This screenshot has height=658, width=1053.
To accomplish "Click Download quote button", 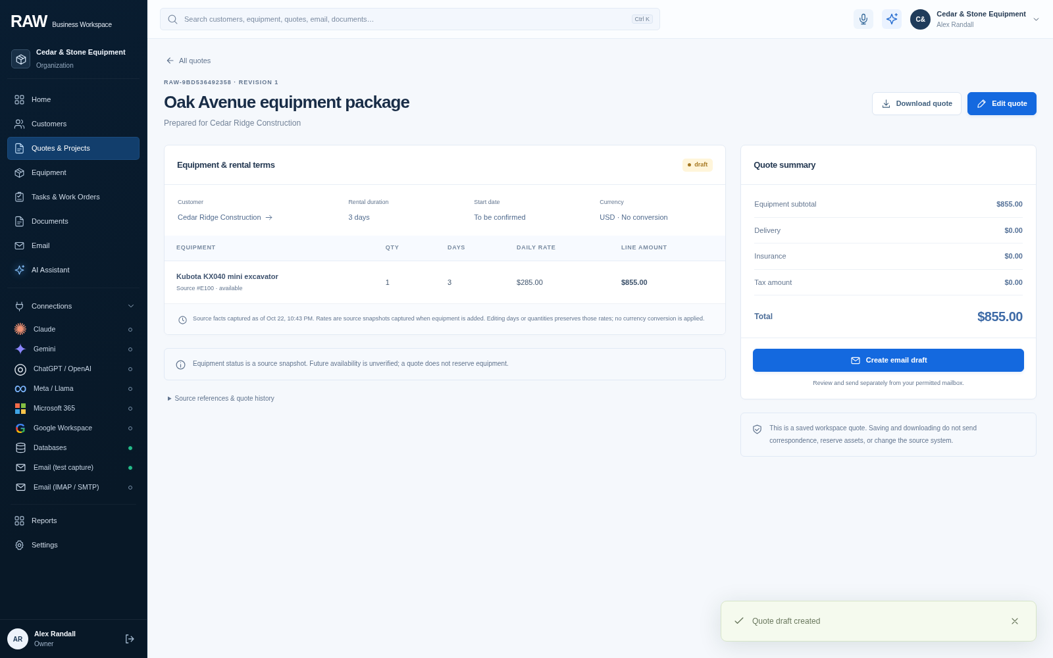I will coord(917,103).
